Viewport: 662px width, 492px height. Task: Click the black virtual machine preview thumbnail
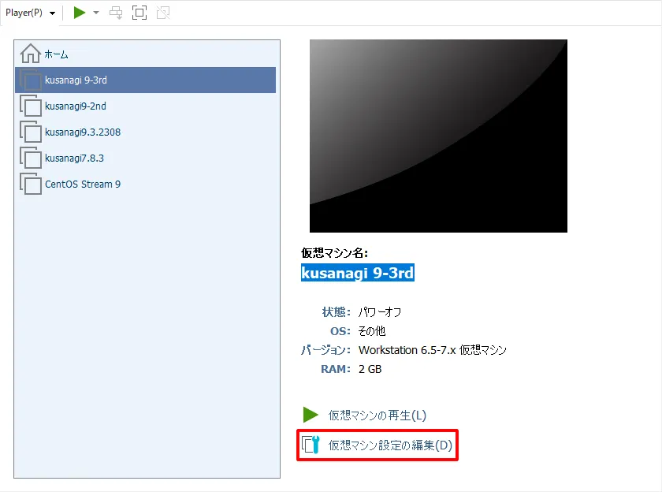438,136
